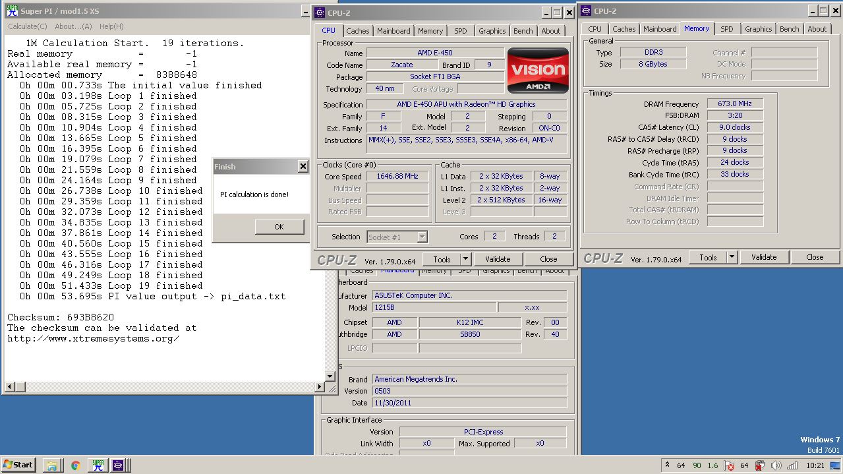Click the power/battery tray icon
Image resolution: width=843 pixels, height=474 pixels.
760,465
